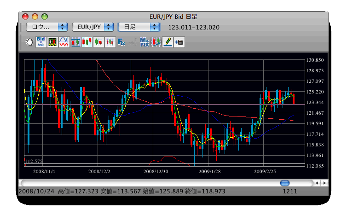Select the highlighted candlestick chart style icon
The height and width of the screenshot is (221, 347).
point(87,42)
